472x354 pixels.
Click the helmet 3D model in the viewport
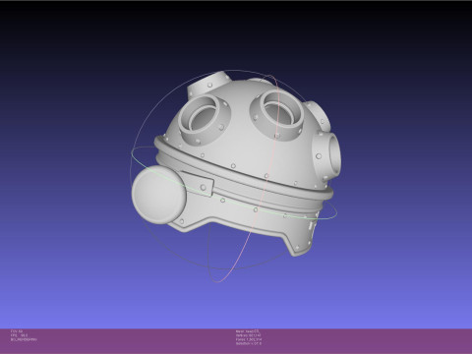click(236, 164)
